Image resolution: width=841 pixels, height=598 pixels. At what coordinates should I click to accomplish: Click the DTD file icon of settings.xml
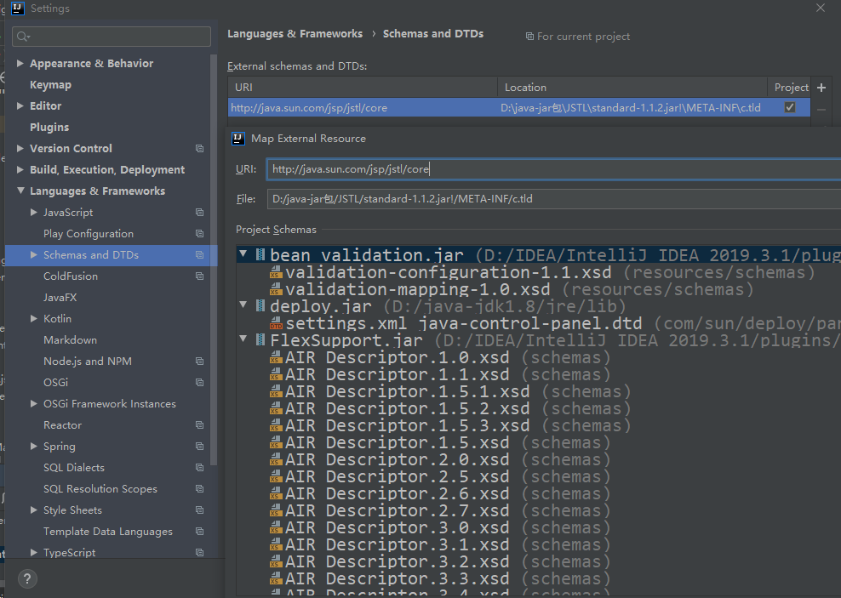pyautogui.click(x=277, y=323)
